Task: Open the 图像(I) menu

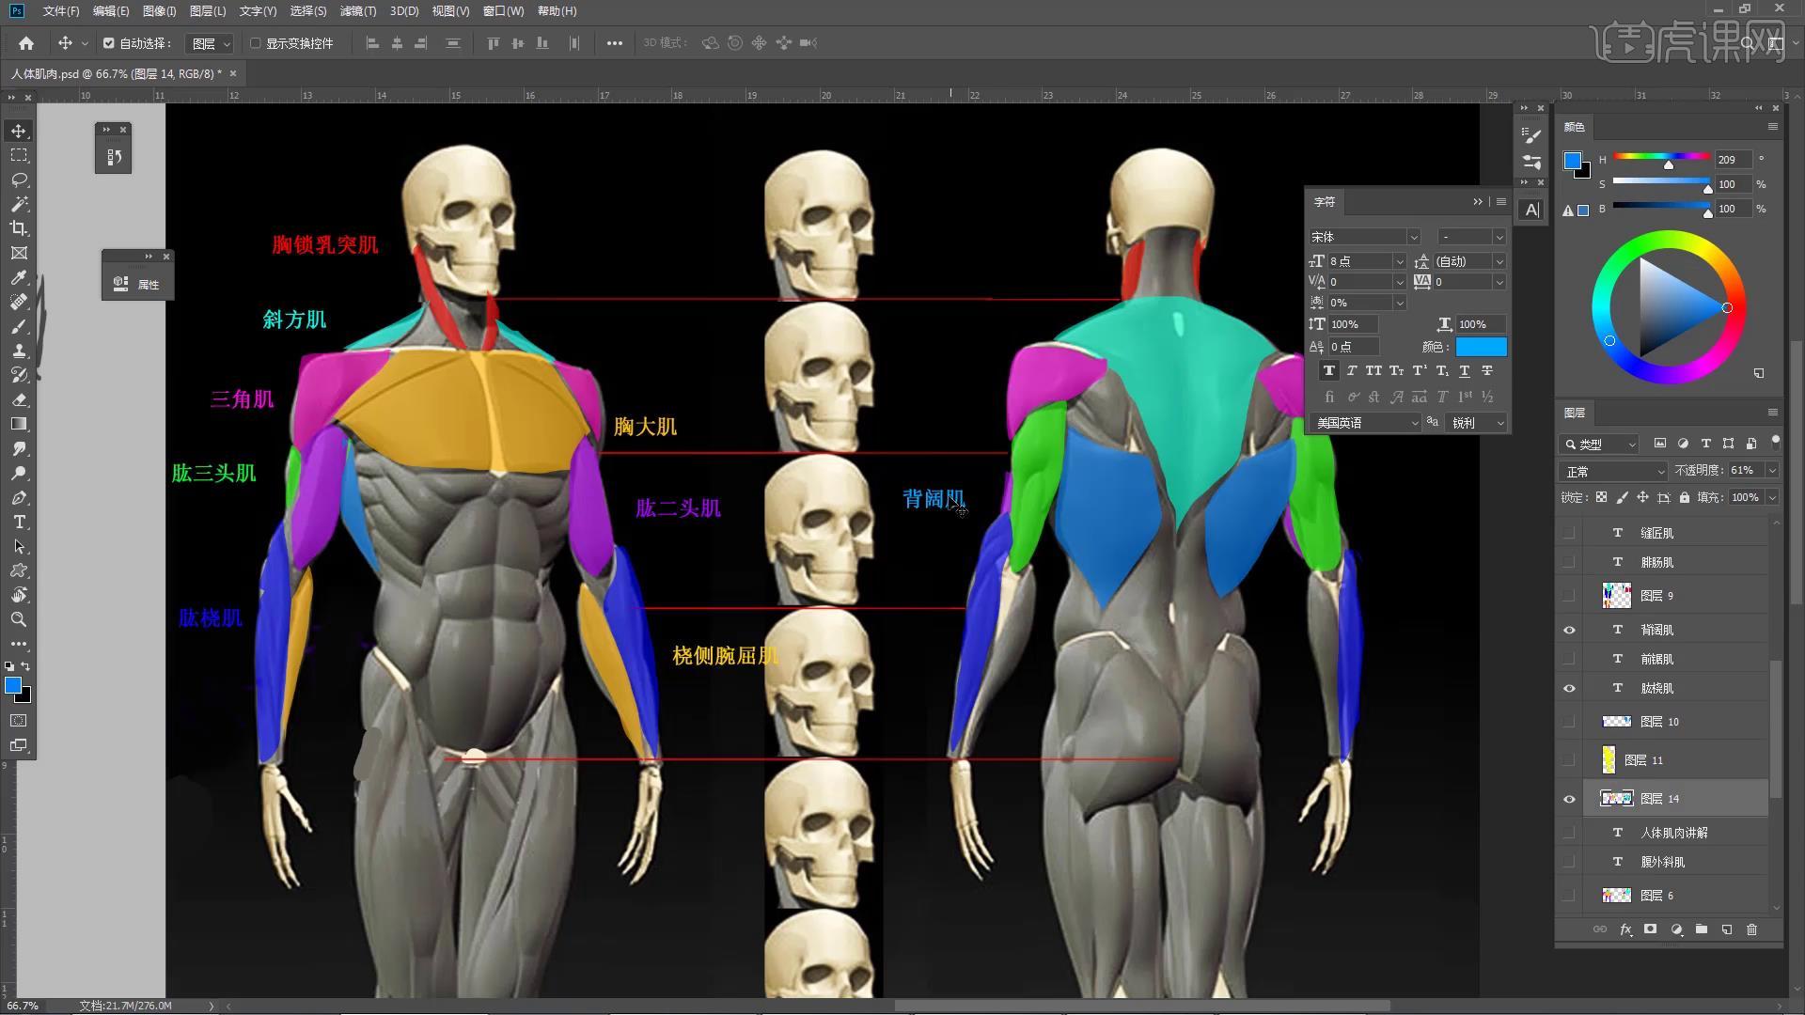Action: click(159, 11)
